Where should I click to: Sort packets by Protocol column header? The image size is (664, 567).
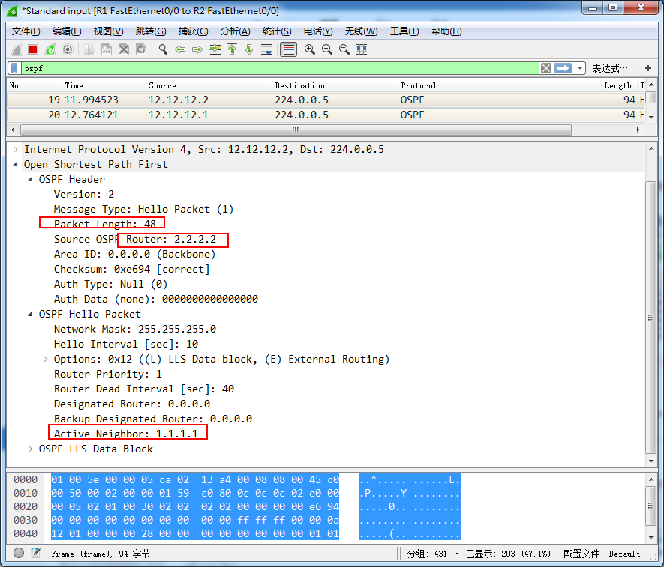[x=500, y=86]
